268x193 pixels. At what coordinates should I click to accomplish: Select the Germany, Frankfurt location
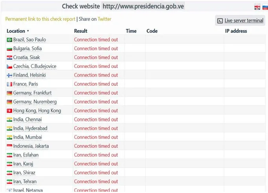(x=32, y=93)
